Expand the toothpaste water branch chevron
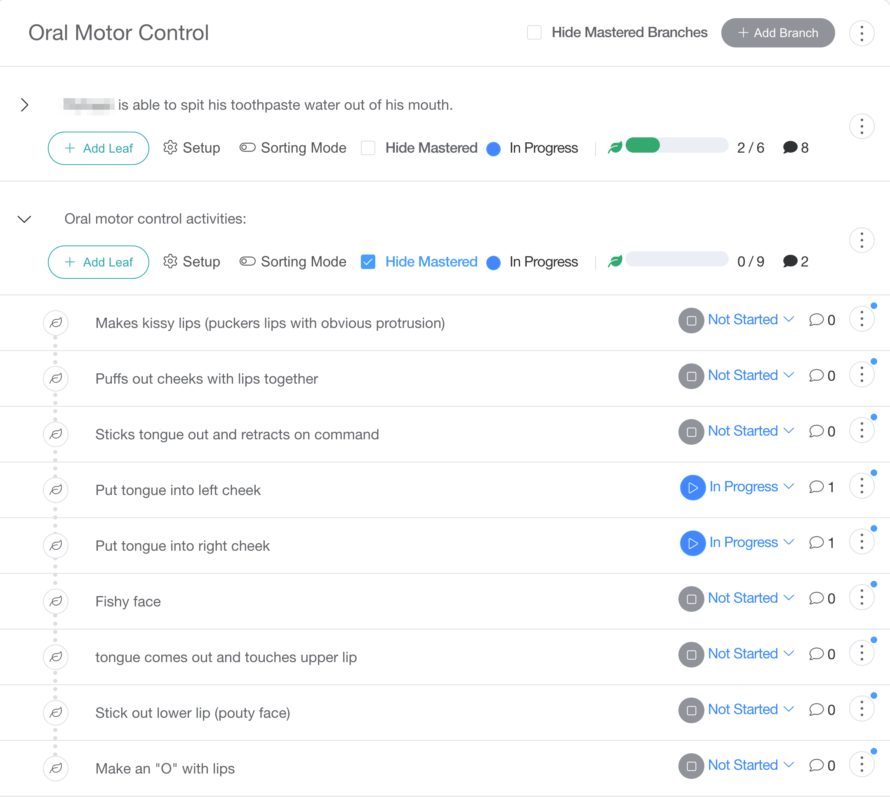890x797 pixels. [x=24, y=105]
